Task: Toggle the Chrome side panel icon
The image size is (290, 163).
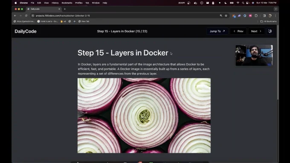Action: 264,16
